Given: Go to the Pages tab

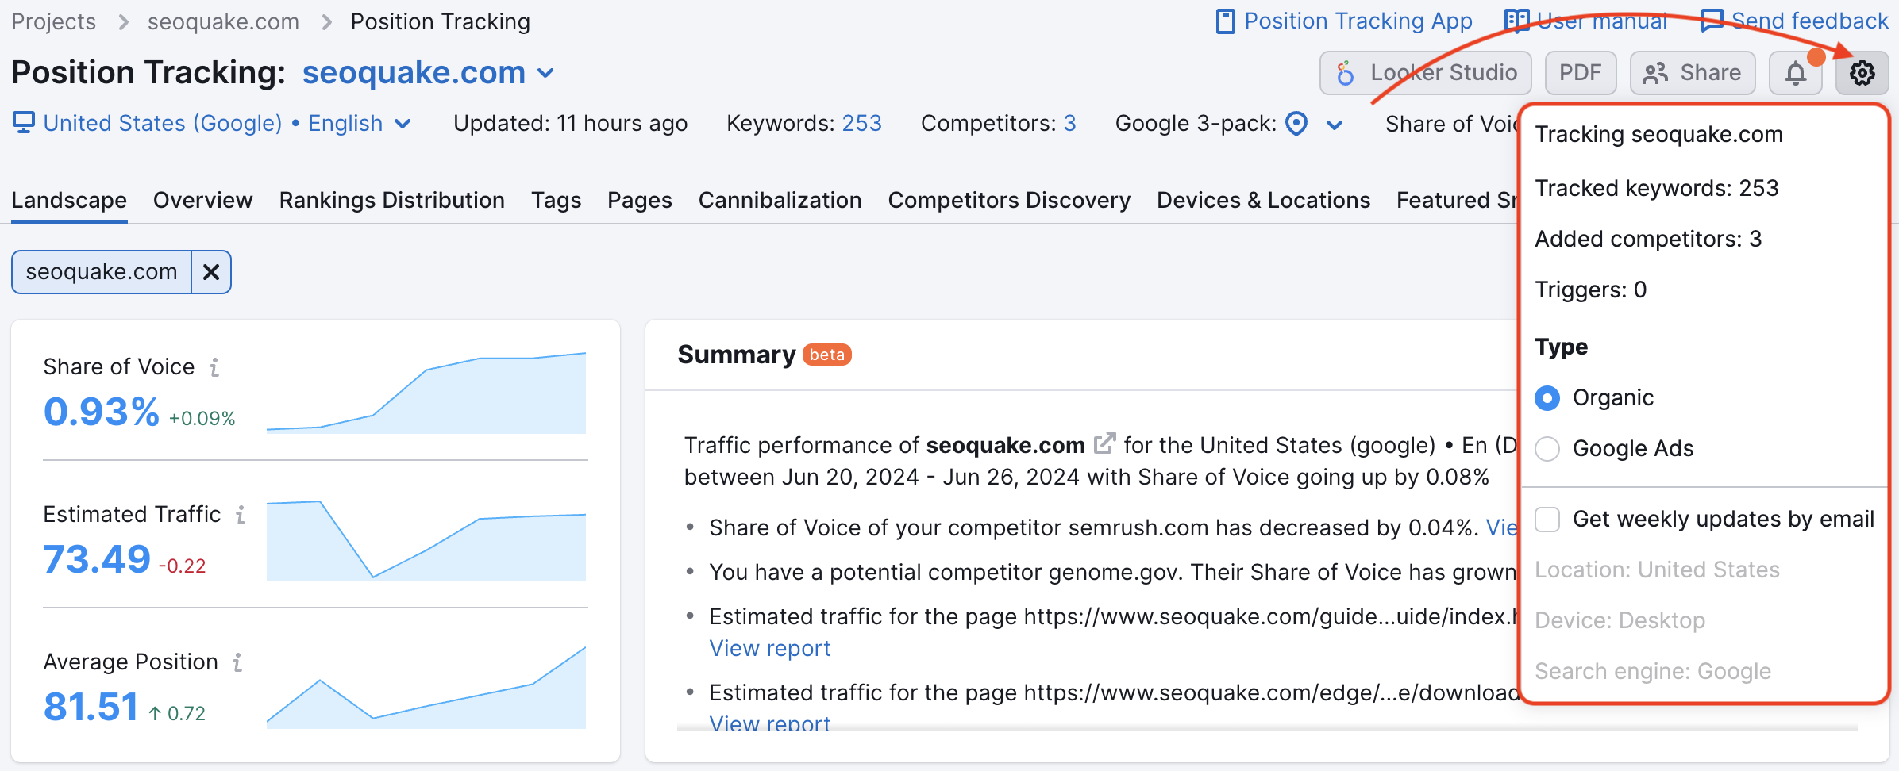Looking at the screenshot, I should point(640,200).
